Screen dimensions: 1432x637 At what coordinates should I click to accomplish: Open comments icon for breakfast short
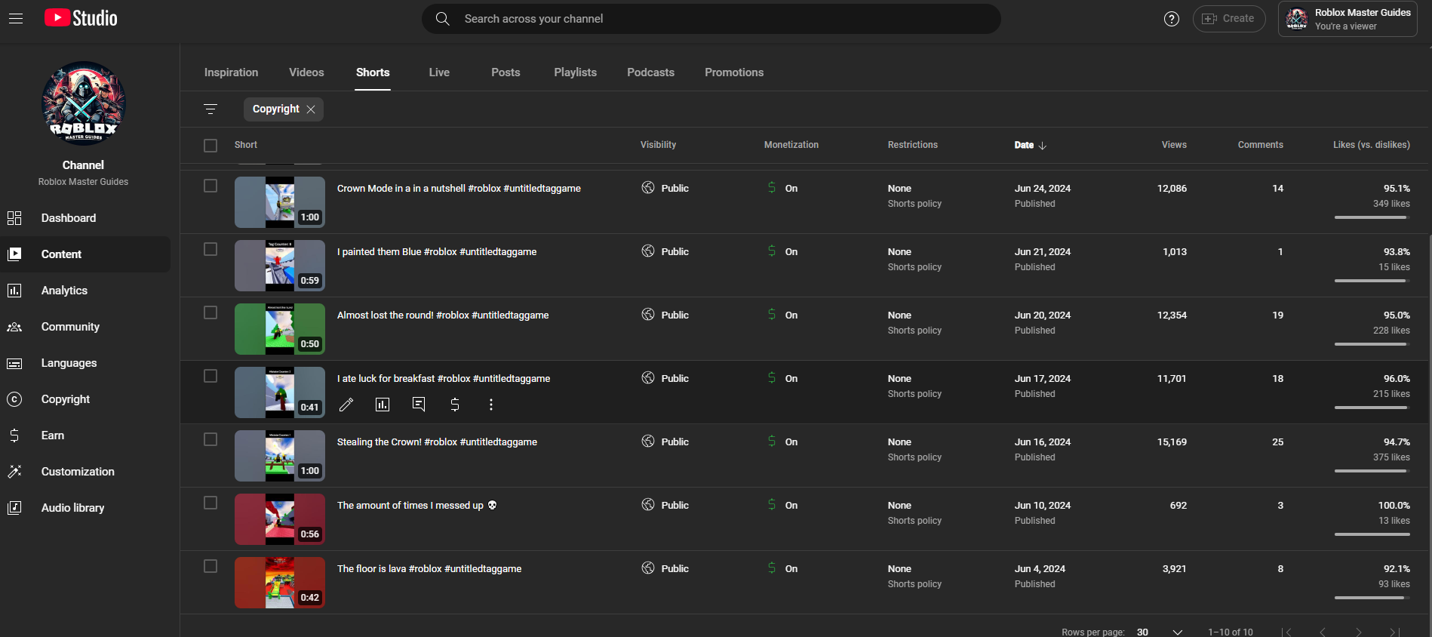pos(419,405)
